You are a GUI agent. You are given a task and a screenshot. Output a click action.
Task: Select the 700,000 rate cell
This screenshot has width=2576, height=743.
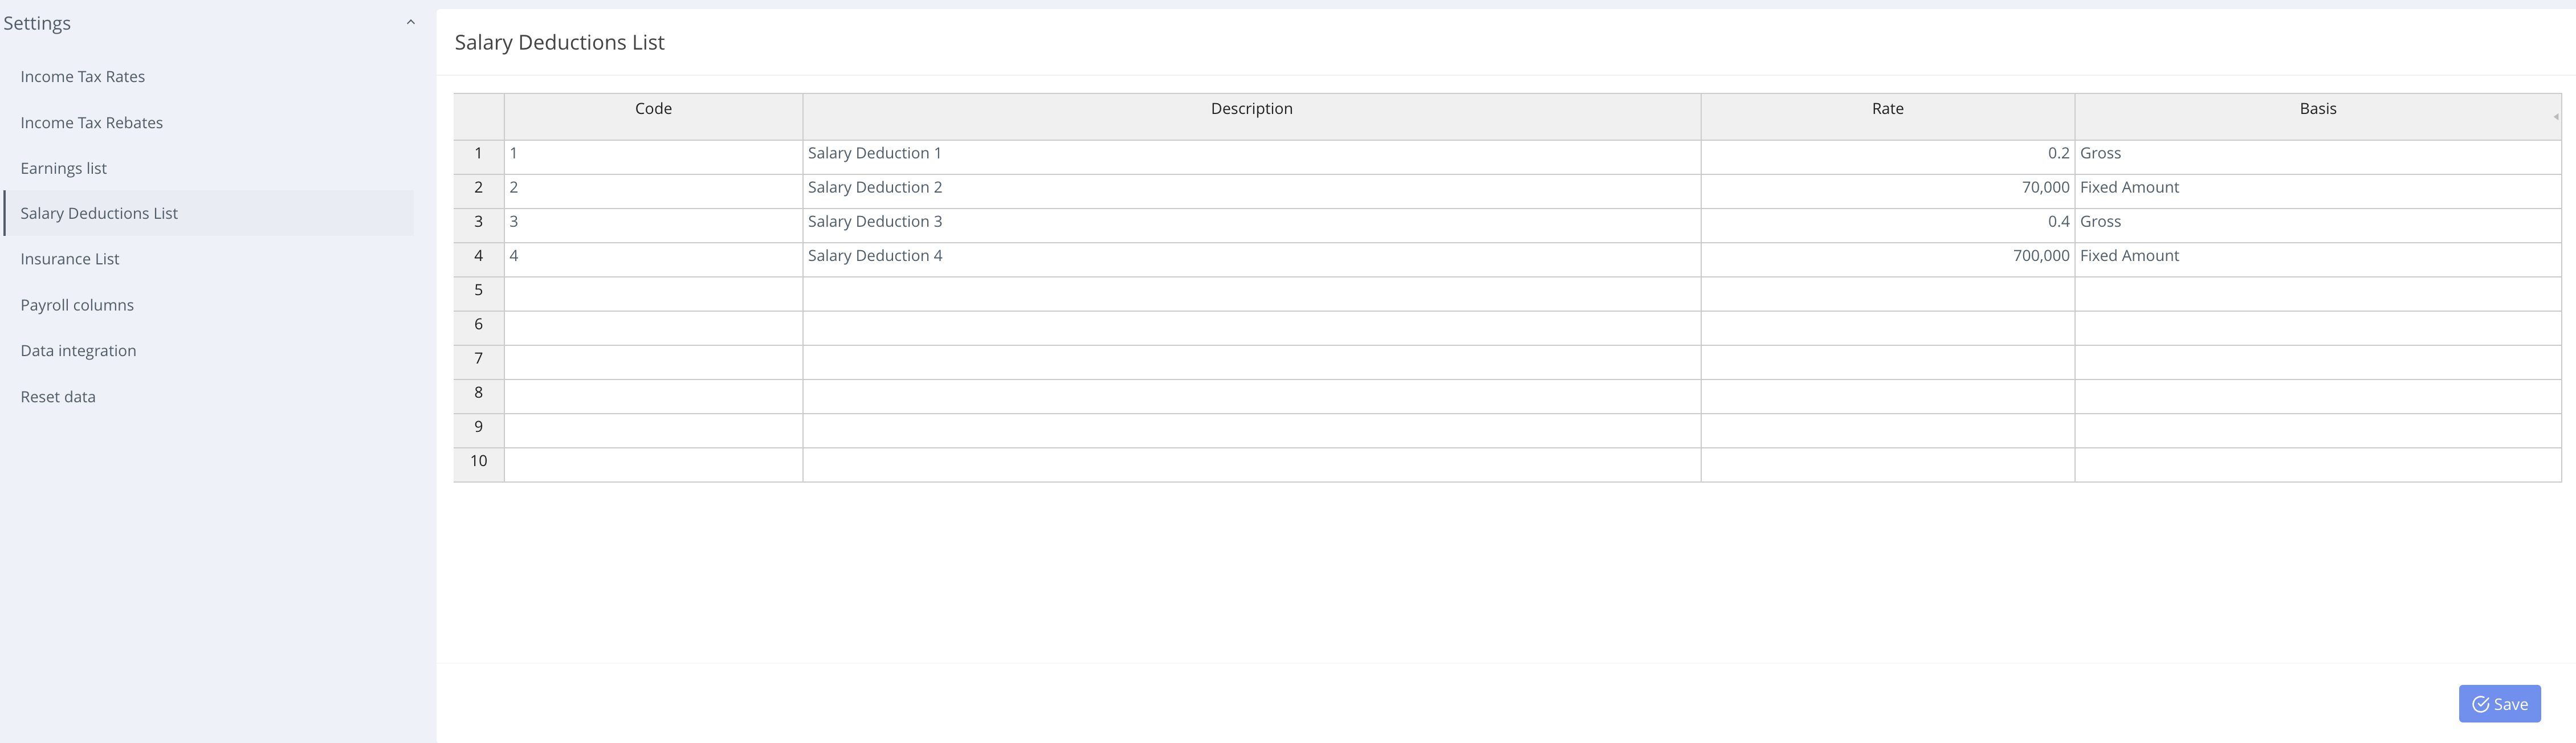click(x=1887, y=256)
